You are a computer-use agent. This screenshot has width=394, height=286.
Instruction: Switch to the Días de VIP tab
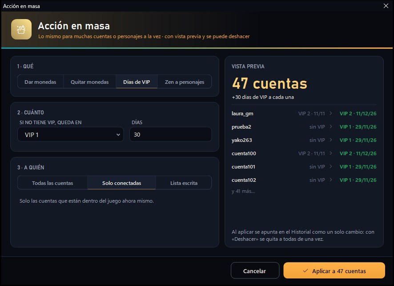pyautogui.click(x=137, y=82)
